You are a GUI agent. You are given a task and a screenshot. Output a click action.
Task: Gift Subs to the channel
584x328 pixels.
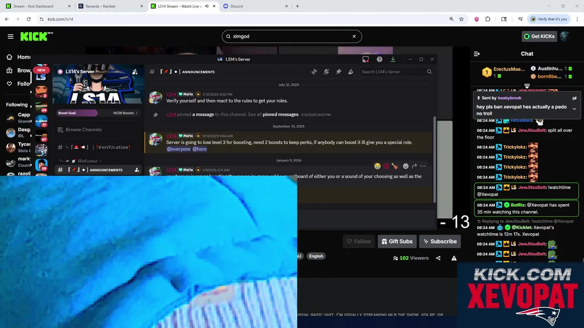[x=397, y=241]
